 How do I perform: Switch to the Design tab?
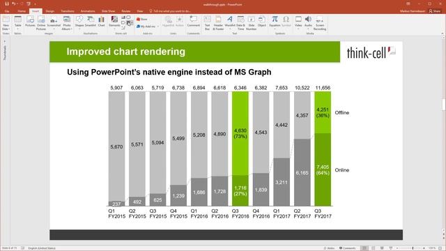point(49,11)
